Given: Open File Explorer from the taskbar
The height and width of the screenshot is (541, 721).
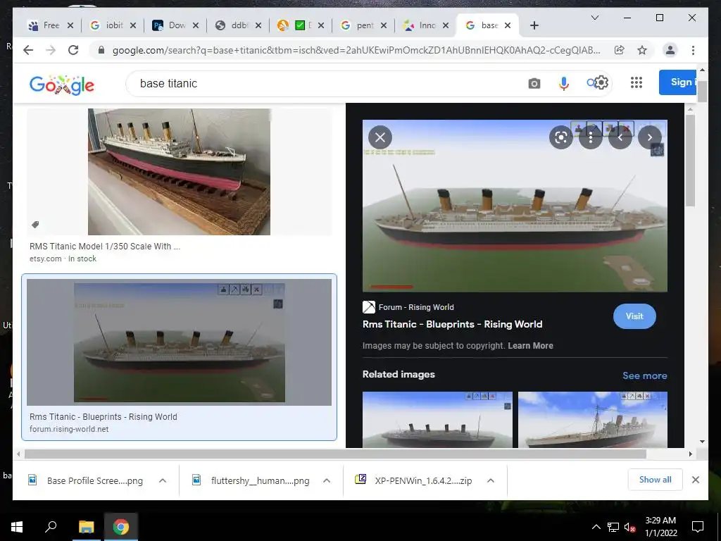Looking at the screenshot, I should (87, 527).
